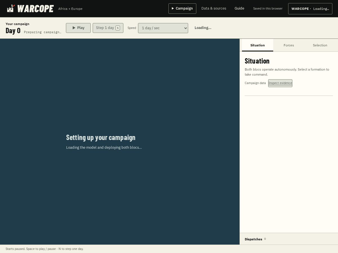Click the Step 1 day button
The image size is (338, 253).
(108, 28)
